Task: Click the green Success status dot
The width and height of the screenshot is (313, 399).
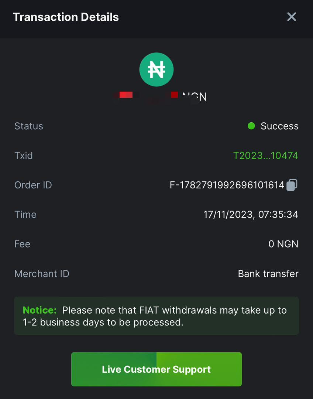Action: click(x=251, y=126)
